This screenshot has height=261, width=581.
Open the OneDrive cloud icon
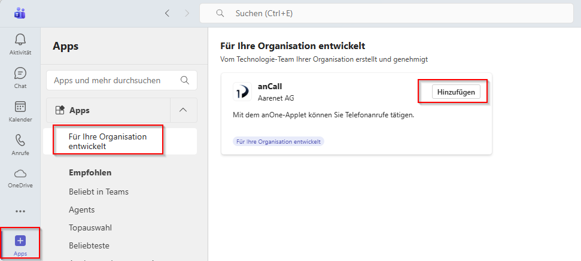(20, 174)
